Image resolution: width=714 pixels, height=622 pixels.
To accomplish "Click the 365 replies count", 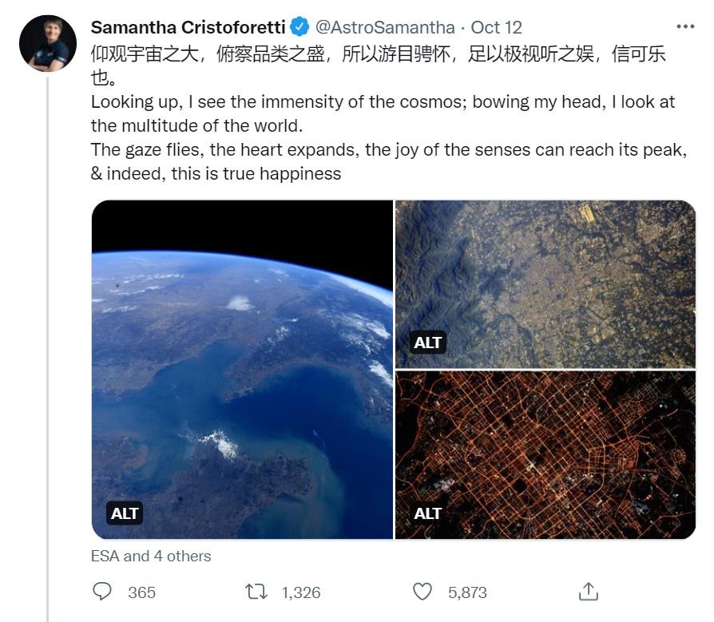I will (141, 592).
